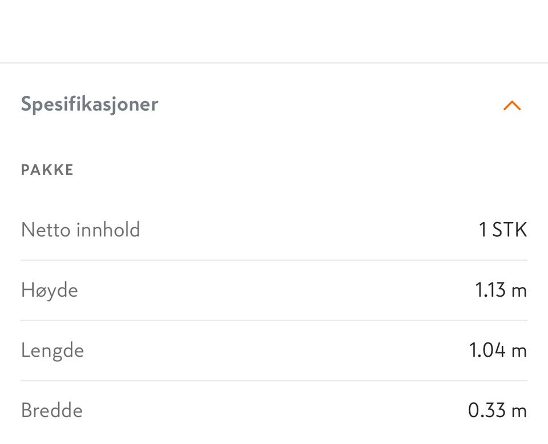Click the unit m after 1.04

click(518, 350)
